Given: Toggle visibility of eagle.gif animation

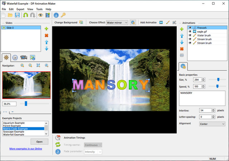Looking at the screenshot, I should pyautogui.click(x=190, y=32).
